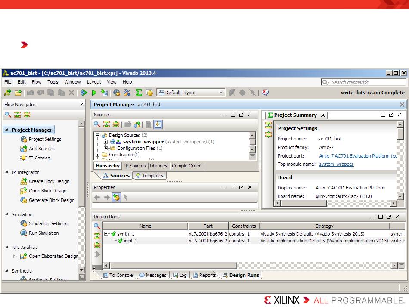Switch to the Compile Order tab
409x307 pixels.
pyautogui.click(x=186, y=166)
